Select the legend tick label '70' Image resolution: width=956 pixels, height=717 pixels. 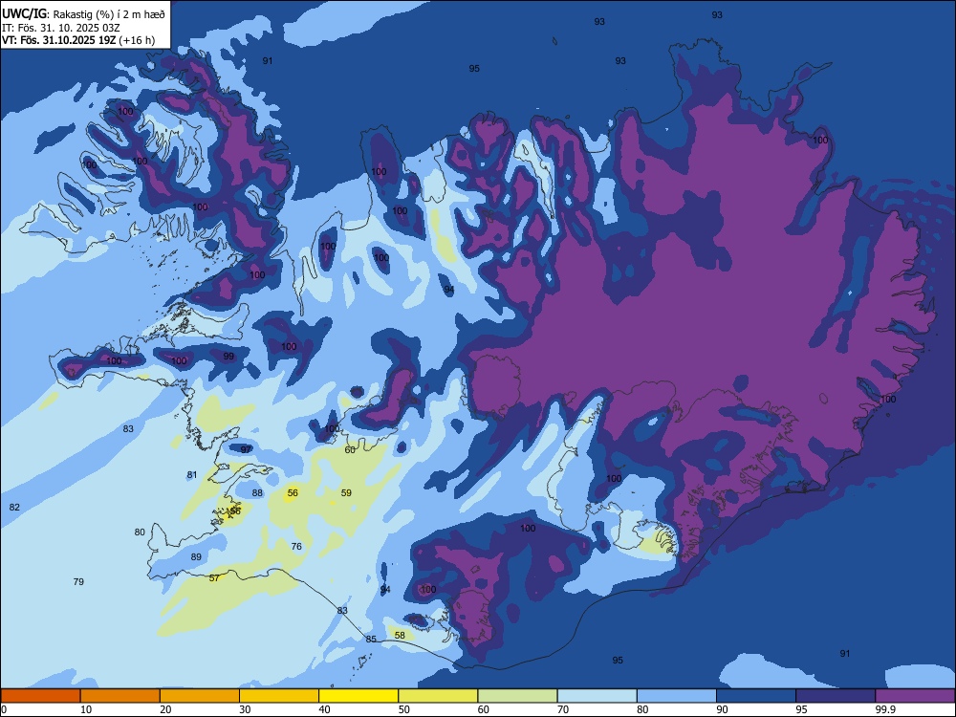563,709
